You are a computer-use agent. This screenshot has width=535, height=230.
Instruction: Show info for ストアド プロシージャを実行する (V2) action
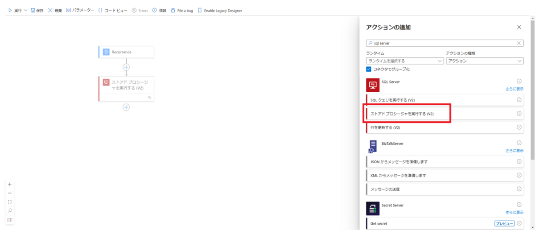(519, 114)
